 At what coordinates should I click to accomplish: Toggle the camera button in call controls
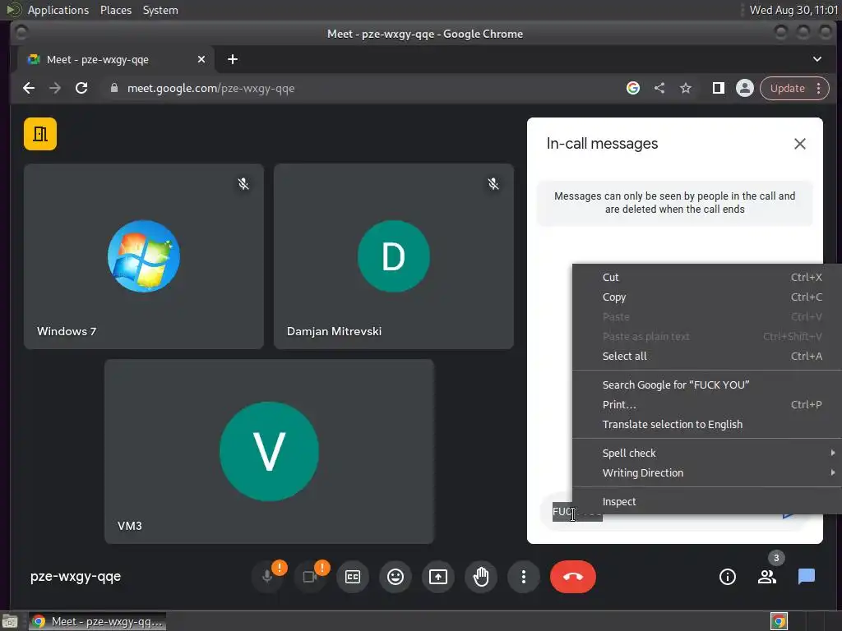[310, 577]
